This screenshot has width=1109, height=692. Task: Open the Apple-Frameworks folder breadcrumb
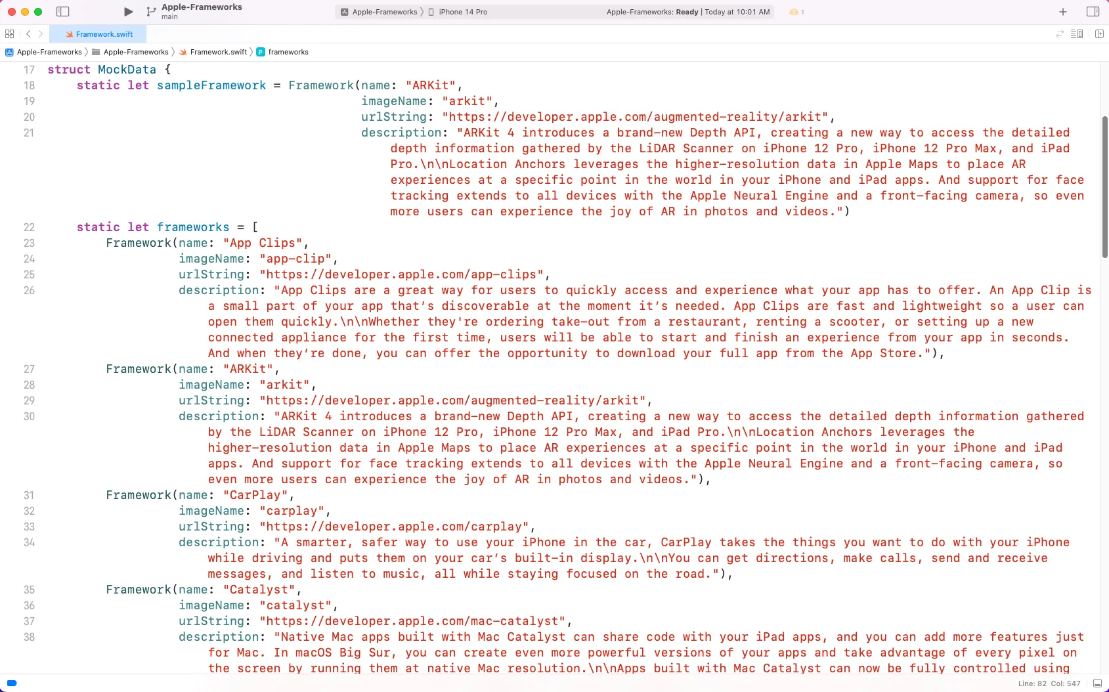(130, 52)
